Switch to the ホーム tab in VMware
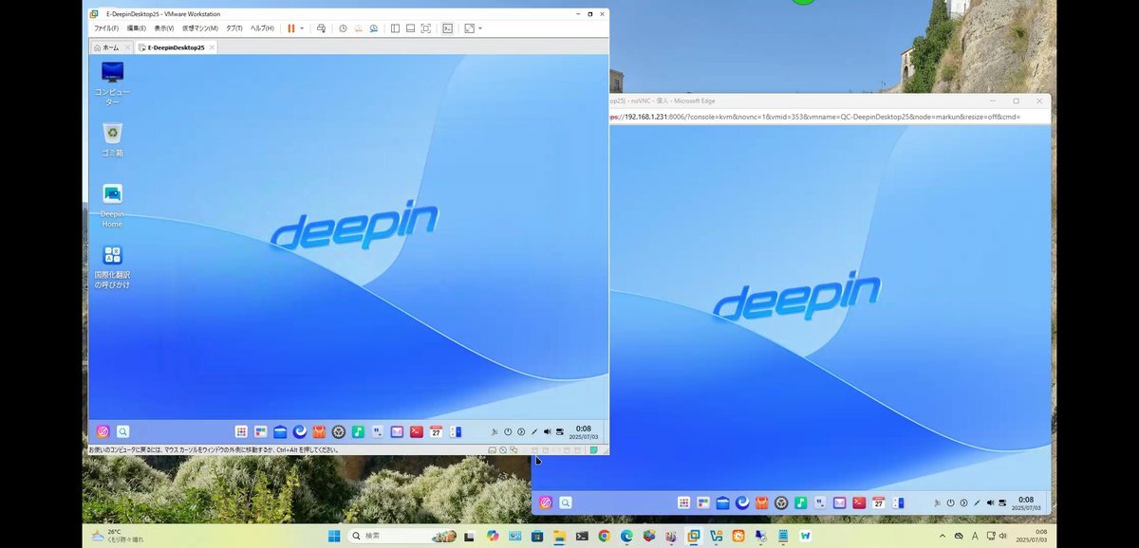Viewport: 1139px width, 548px height. (111, 47)
